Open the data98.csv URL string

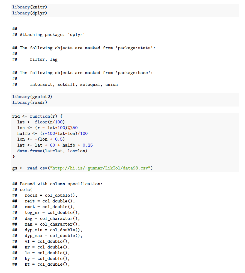[99, 168]
